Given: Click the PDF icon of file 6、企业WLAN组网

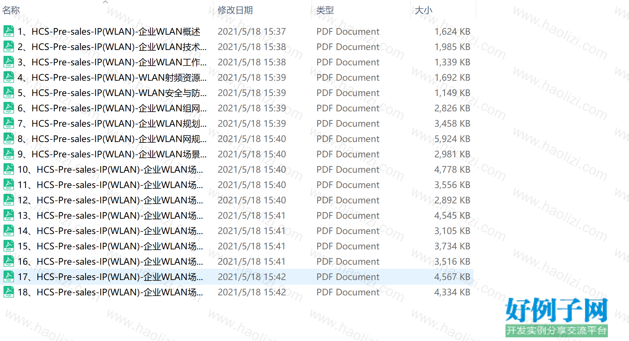Looking at the screenshot, I should tap(9, 108).
